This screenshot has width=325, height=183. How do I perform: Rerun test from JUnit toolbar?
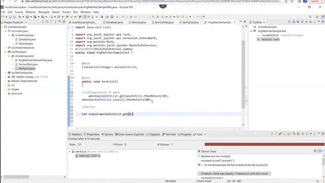click(294, 134)
